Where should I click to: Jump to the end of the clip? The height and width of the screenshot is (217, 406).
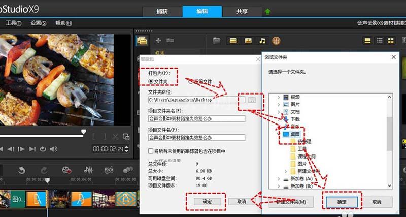tap(32, 149)
